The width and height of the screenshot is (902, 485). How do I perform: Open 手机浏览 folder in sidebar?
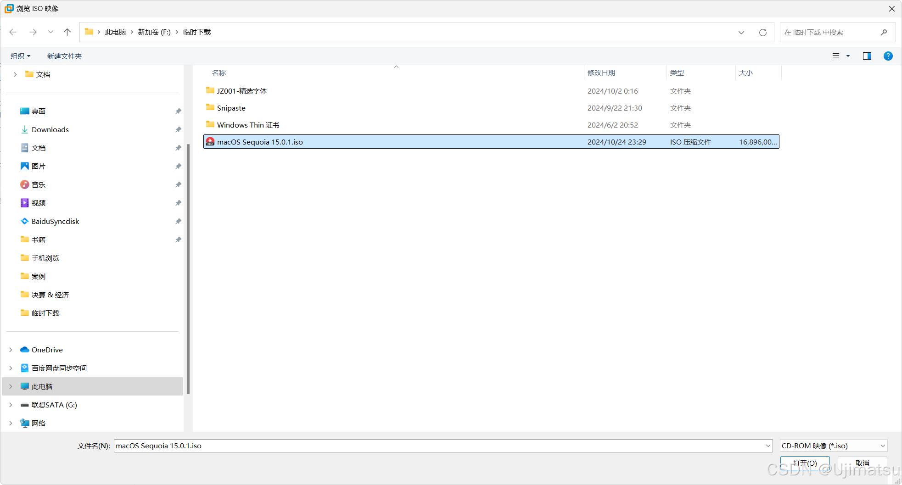[x=45, y=258]
